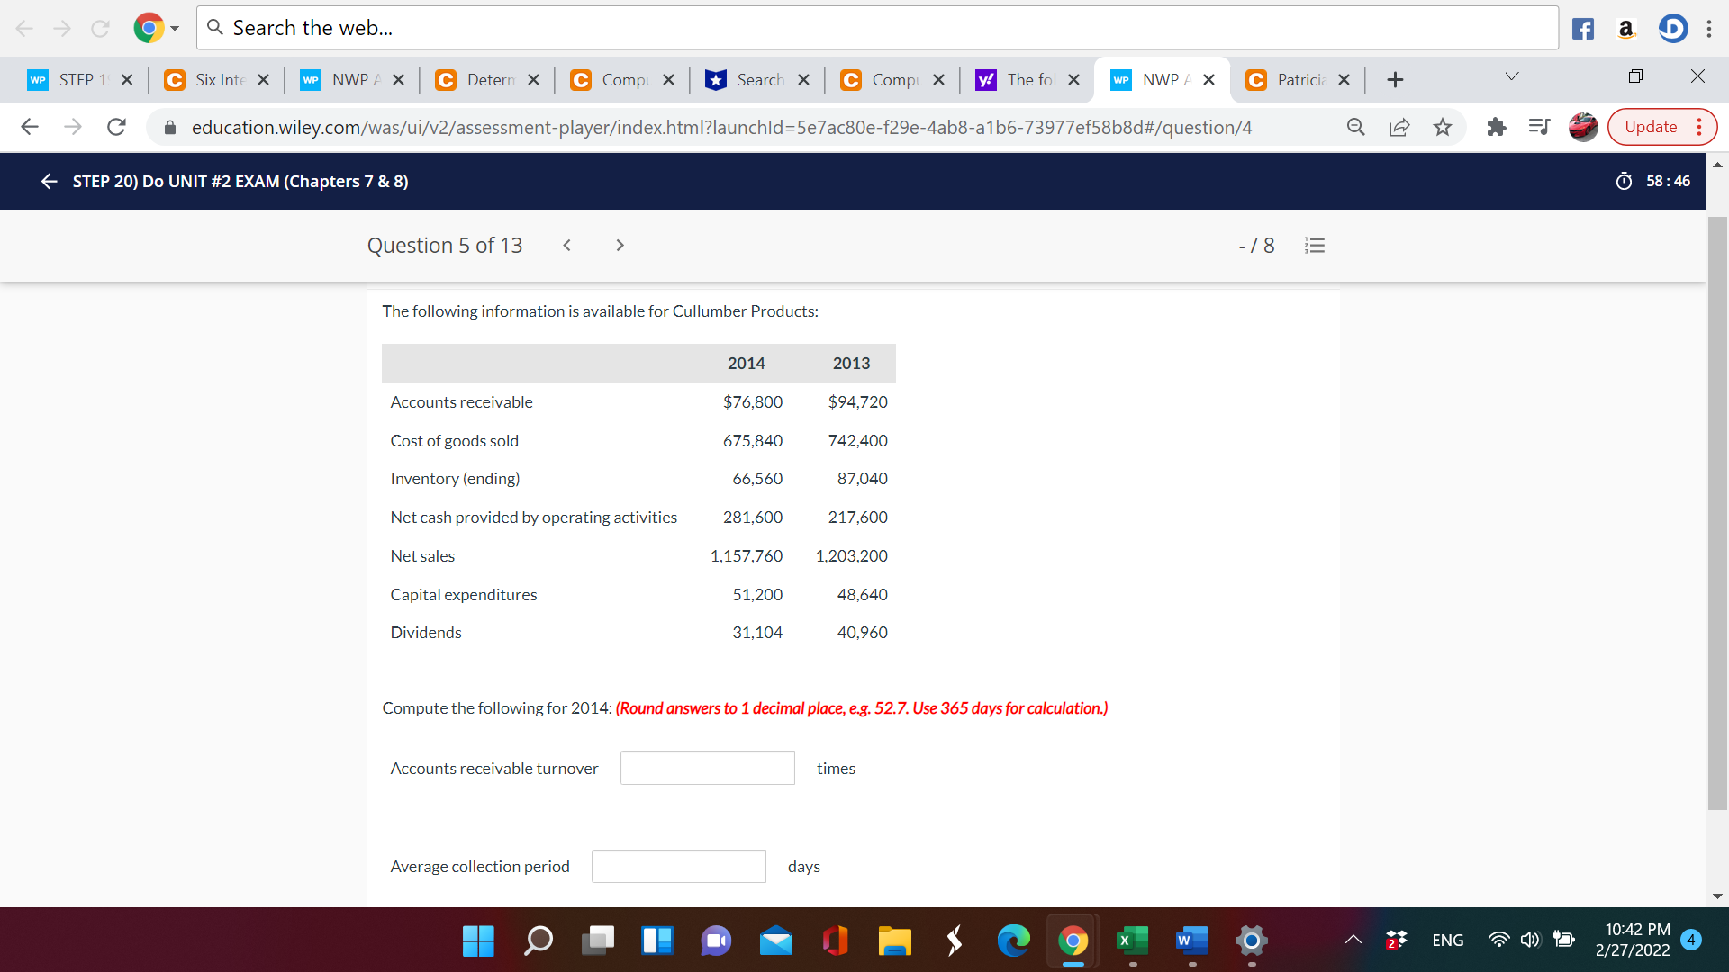
Task: Click the Accounts receivable turnover field
Action: pos(707,768)
